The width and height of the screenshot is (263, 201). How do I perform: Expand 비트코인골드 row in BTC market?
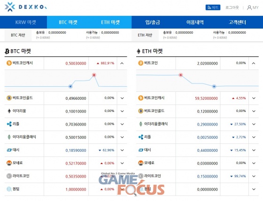122,98
